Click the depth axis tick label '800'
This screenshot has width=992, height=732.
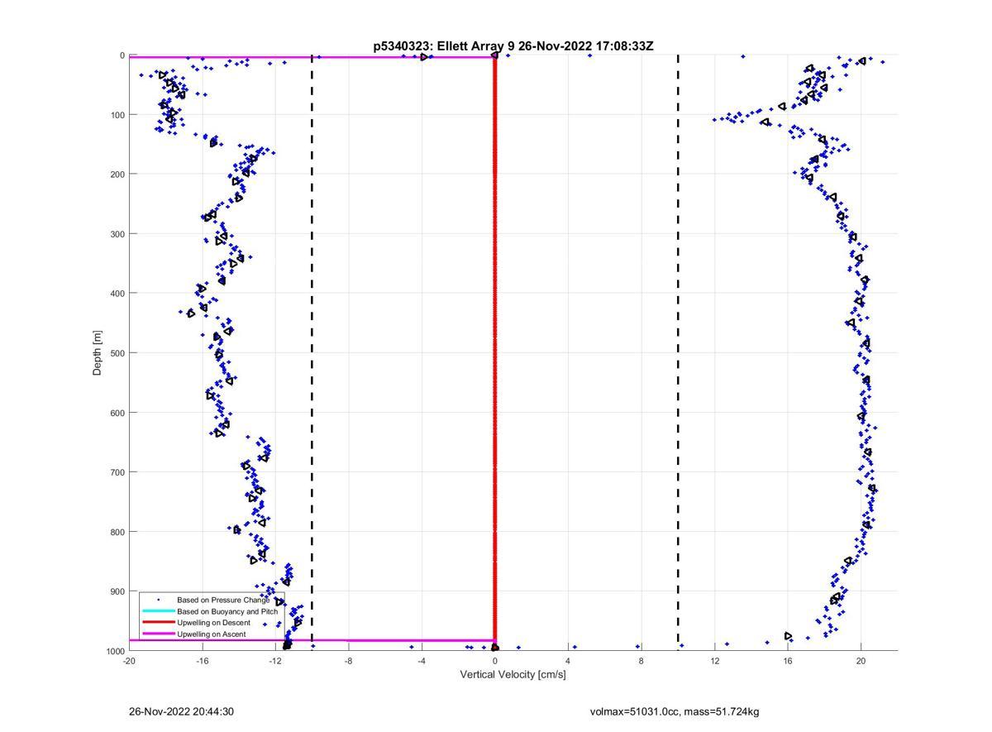[117, 532]
